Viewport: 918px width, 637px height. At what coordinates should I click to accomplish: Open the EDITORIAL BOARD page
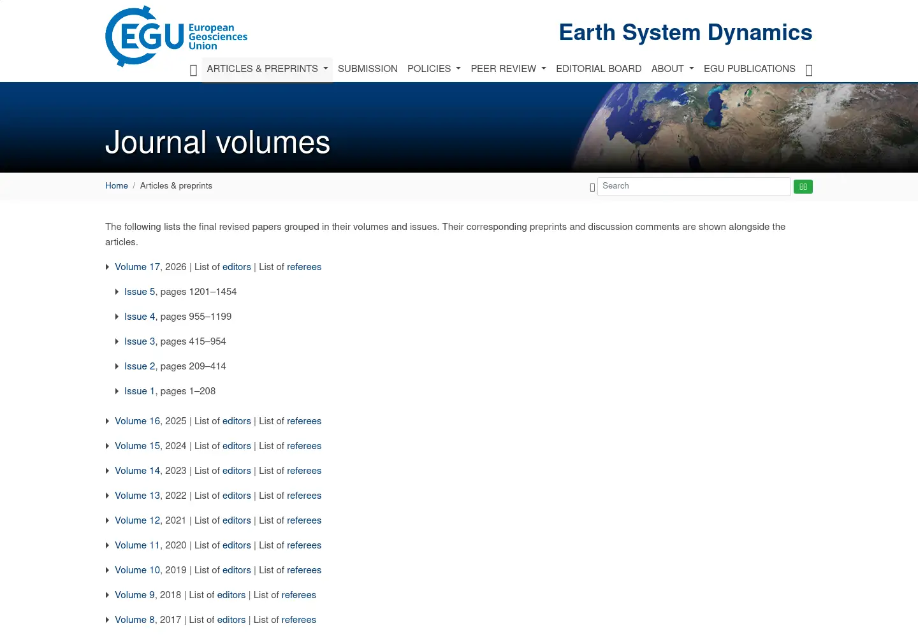(599, 69)
